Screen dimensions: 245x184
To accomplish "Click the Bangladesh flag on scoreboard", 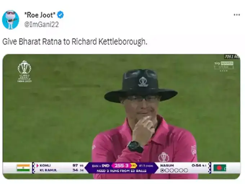I will click(220, 168).
